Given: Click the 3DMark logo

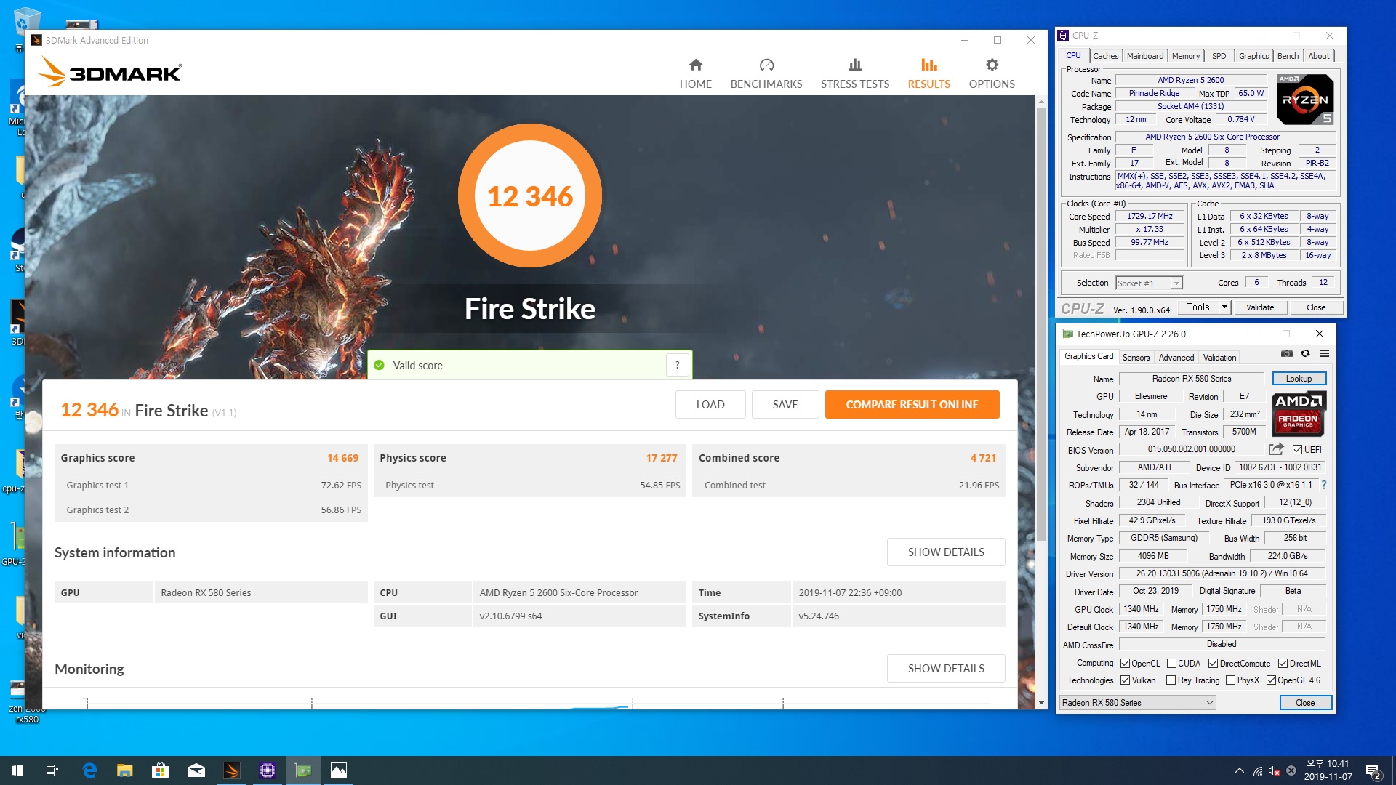Looking at the screenshot, I should [109, 72].
